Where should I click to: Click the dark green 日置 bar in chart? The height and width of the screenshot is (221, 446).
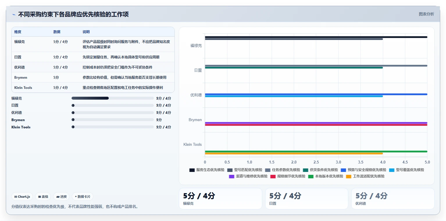click(x=294, y=68)
